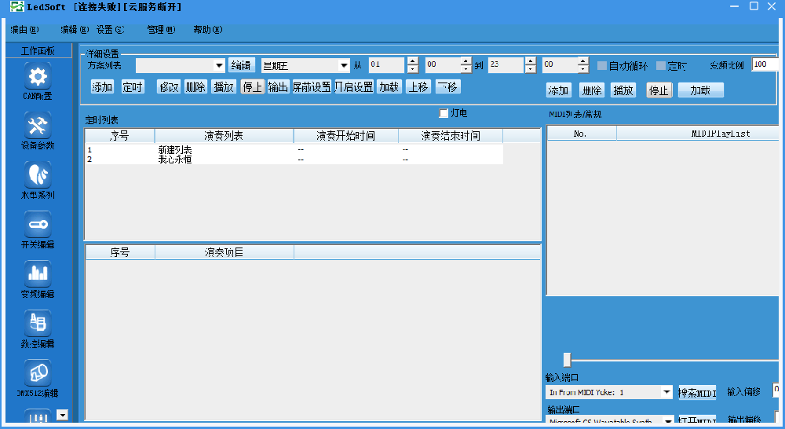Open the 设置 menu
Image resolution: width=785 pixels, height=429 pixels.
coord(110,30)
